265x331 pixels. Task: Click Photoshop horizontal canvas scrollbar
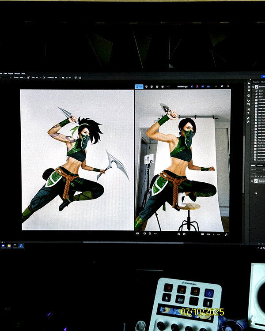[133, 242]
